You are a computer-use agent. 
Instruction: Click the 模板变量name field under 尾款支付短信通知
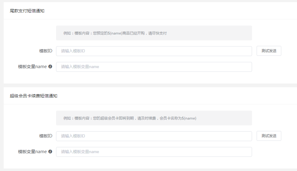(154, 67)
